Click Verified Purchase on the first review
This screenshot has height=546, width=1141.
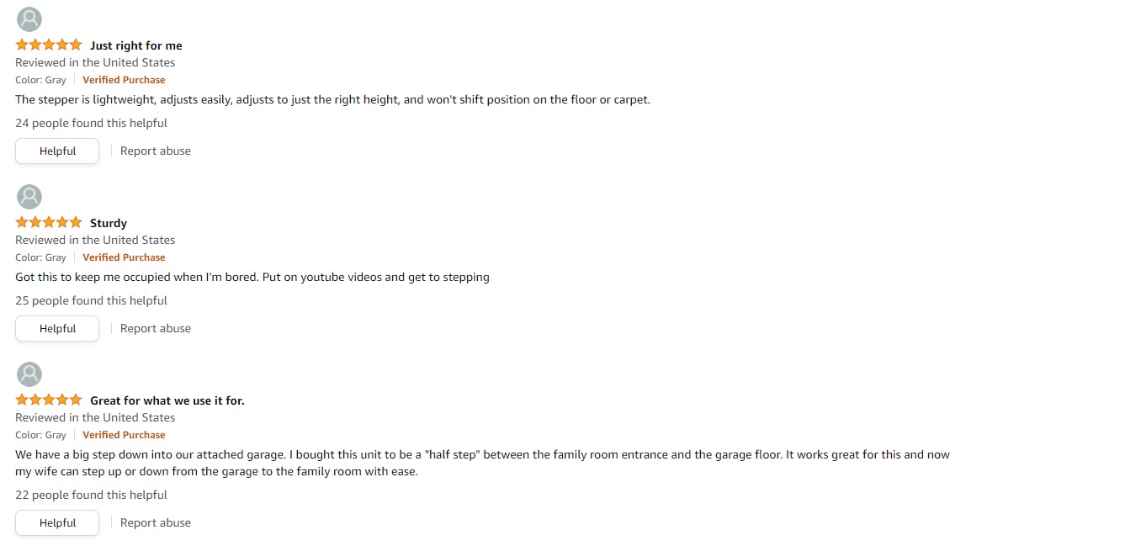124,80
